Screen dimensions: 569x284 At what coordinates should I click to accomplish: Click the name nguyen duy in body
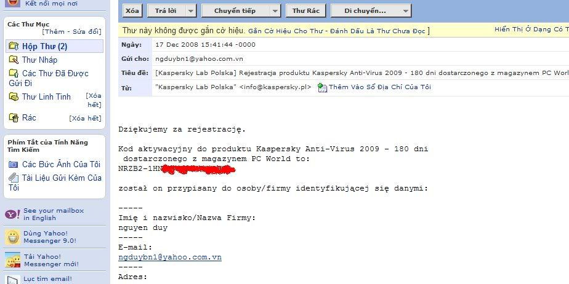[x=143, y=228]
